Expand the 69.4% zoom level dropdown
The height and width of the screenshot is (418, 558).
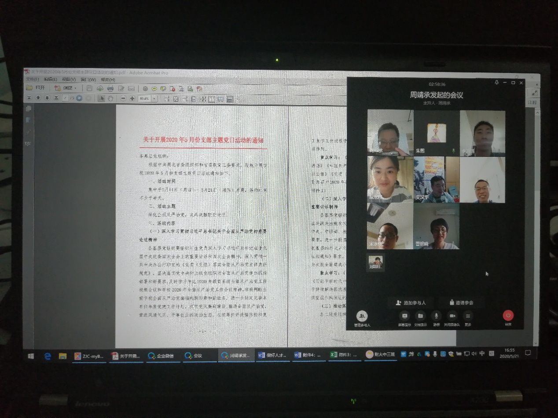(154, 98)
